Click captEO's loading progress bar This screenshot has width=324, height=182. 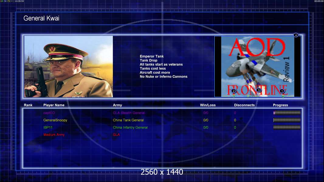click(x=287, y=113)
